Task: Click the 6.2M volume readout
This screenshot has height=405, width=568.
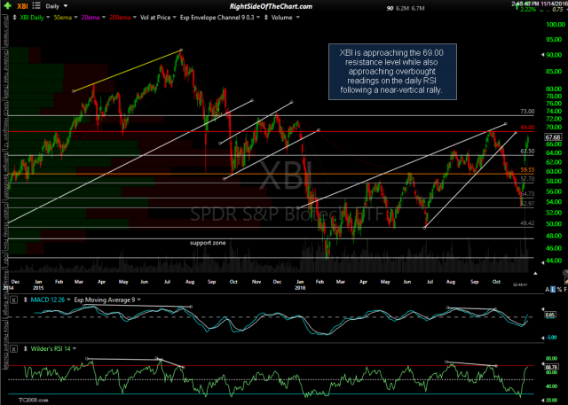Action: coord(402,8)
